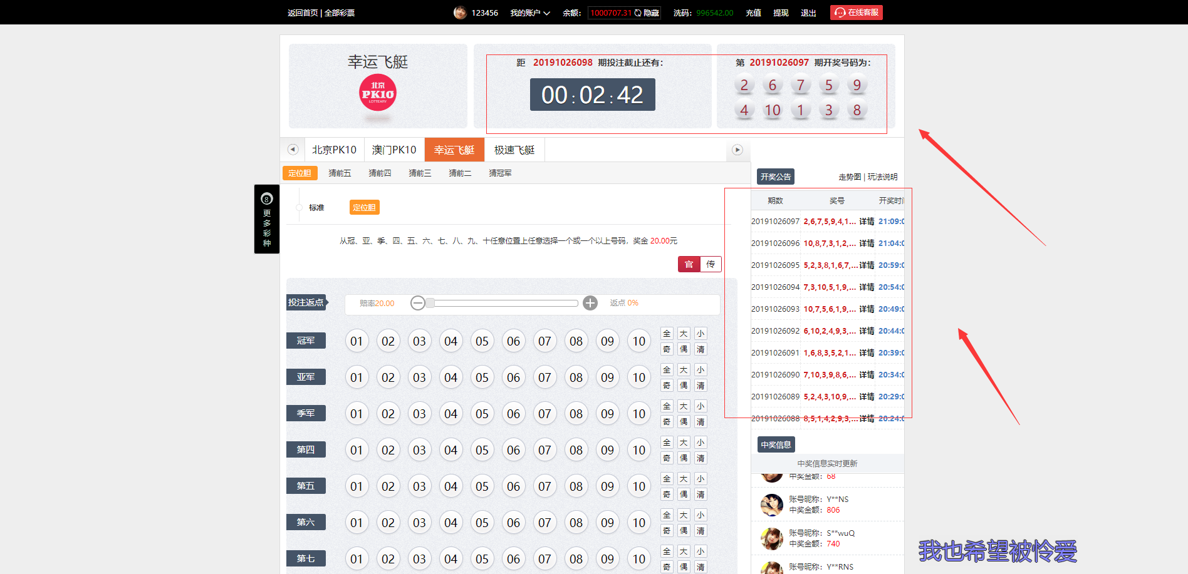
Task: Click 大 quick-select in the 亚军 row
Action: coord(684,370)
